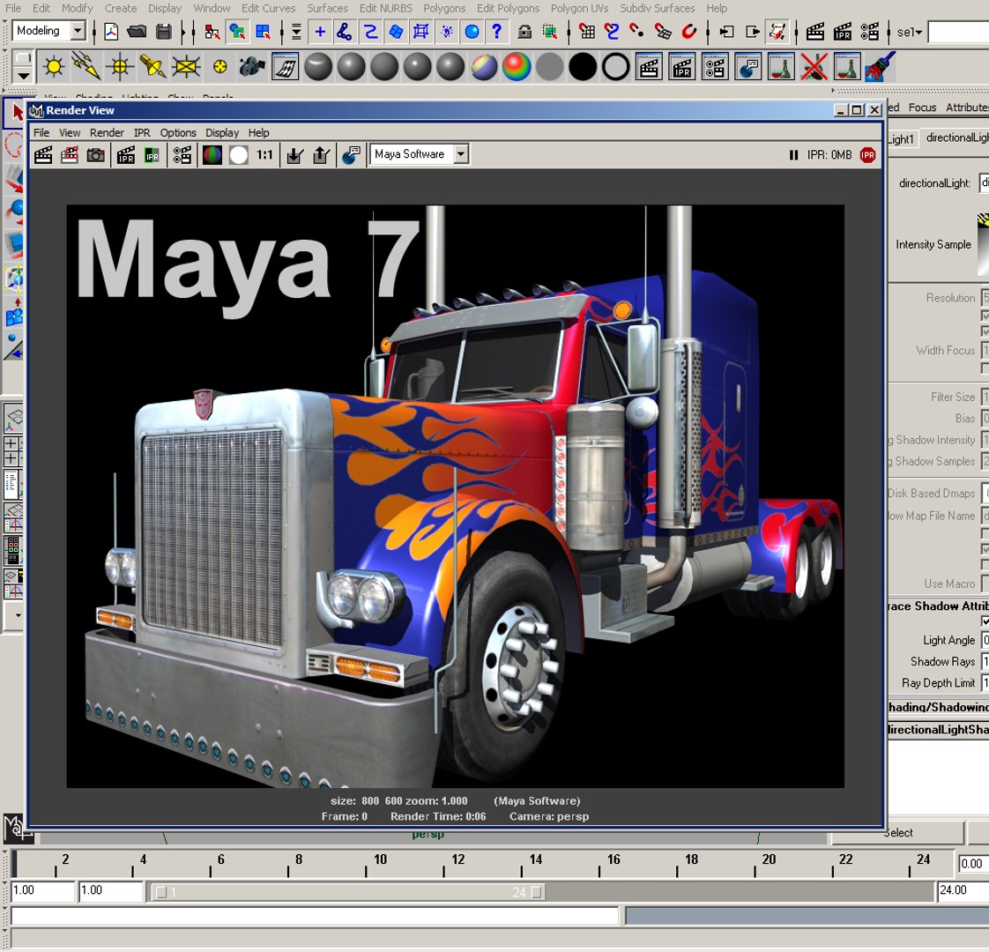The width and height of the screenshot is (989, 952).
Task: Toggle the all-channels RGB display in Render View
Action: pyautogui.click(x=212, y=155)
